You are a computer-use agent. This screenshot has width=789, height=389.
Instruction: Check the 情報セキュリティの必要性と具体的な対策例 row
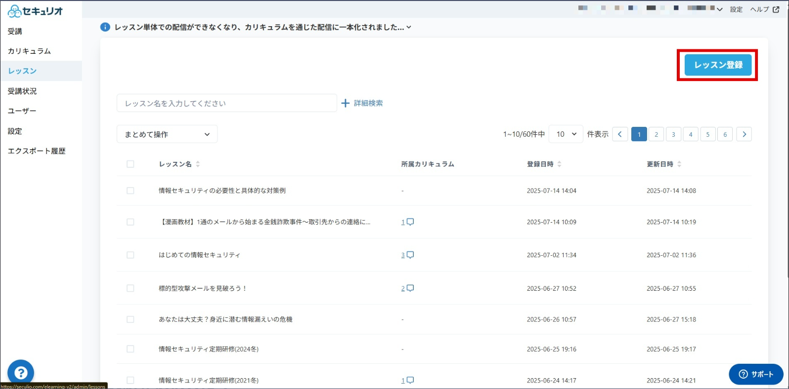pyautogui.click(x=131, y=191)
